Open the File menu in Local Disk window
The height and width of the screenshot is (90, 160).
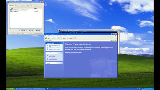(46, 36)
